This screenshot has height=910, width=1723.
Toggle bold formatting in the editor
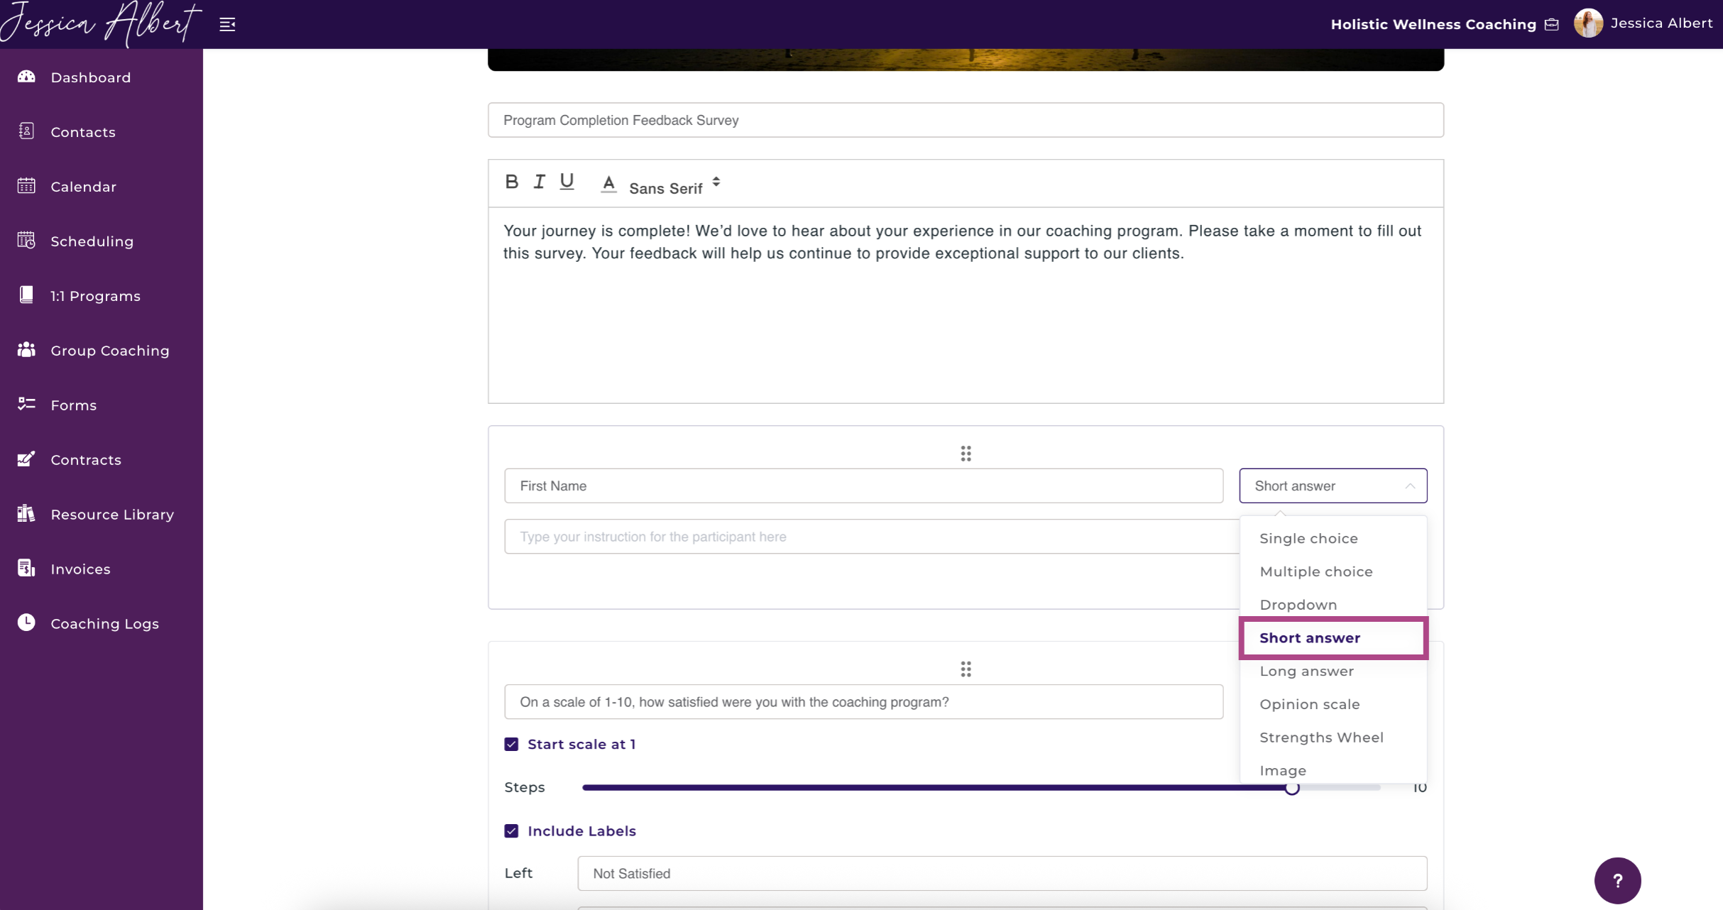pyautogui.click(x=511, y=182)
